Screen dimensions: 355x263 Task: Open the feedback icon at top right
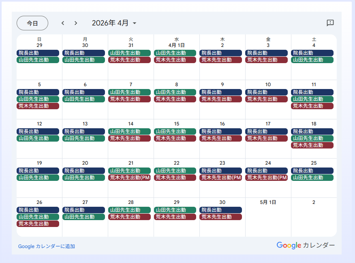point(330,23)
